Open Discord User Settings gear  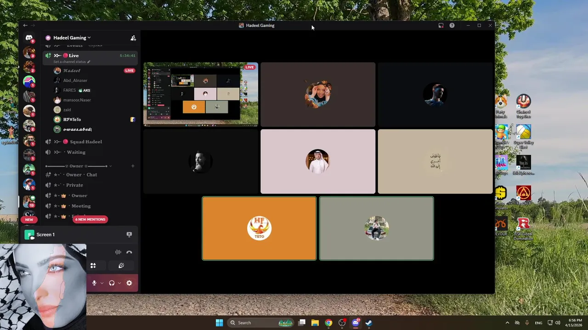(x=129, y=283)
